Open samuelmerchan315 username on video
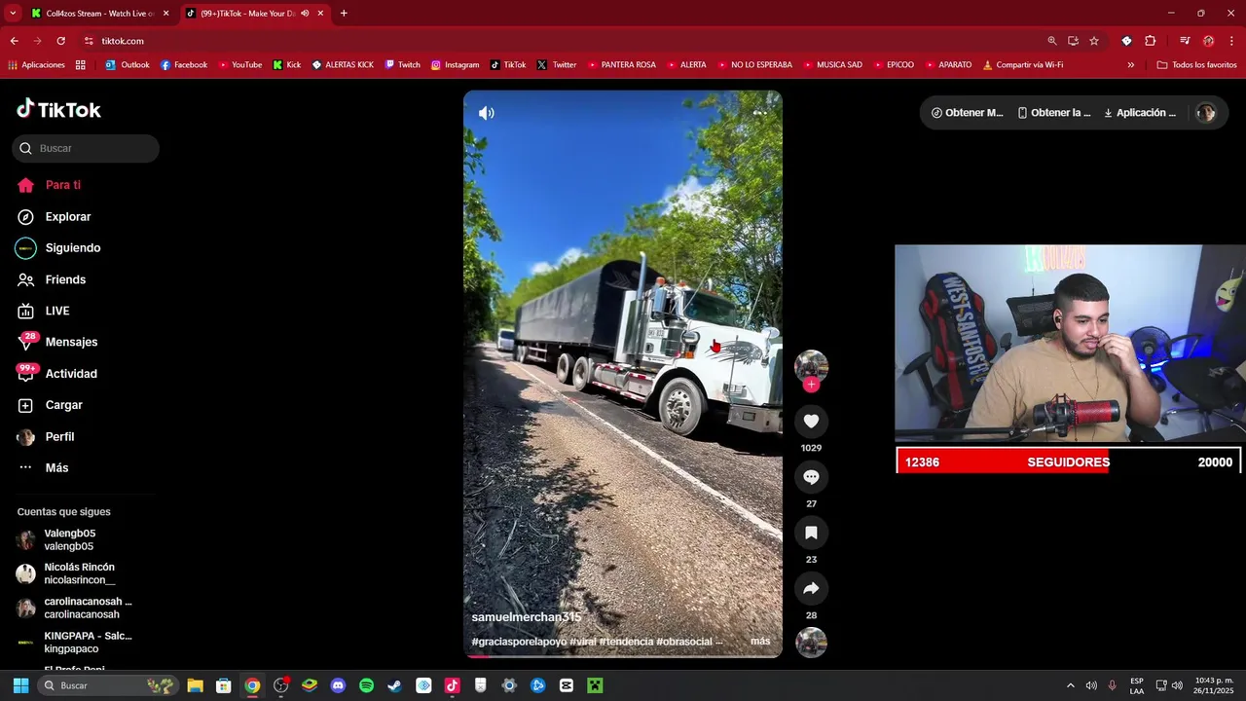 coord(527,617)
